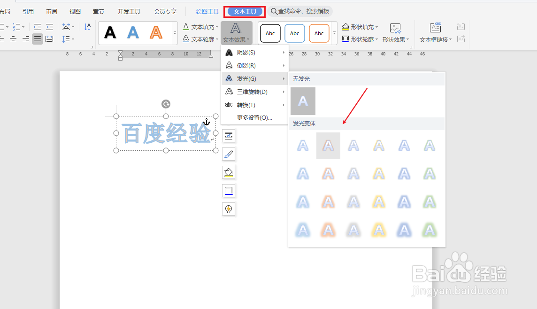Click the sort icon in ribbon
537x309 pixels.
(87, 27)
